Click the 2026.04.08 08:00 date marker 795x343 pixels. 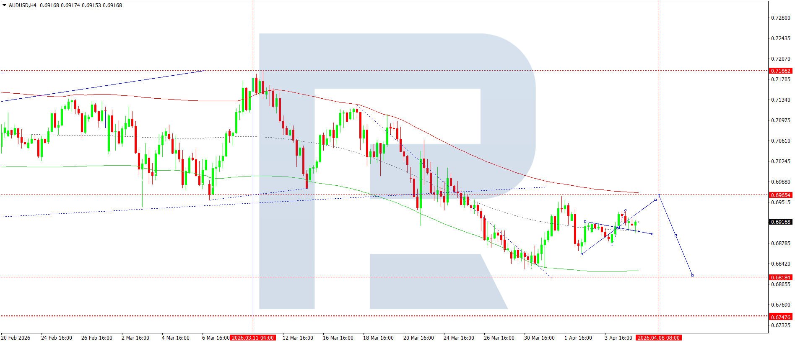coord(658,338)
